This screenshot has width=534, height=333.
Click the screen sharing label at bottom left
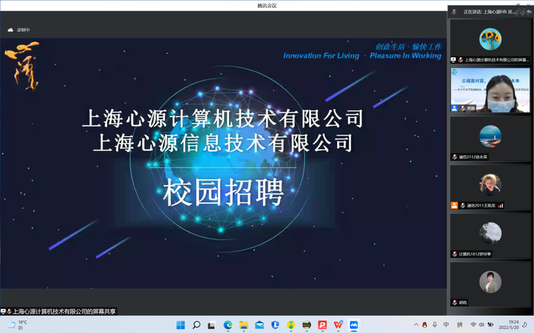(x=63, y=311)
